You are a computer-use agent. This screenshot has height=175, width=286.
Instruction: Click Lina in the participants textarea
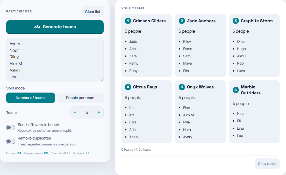13,77
